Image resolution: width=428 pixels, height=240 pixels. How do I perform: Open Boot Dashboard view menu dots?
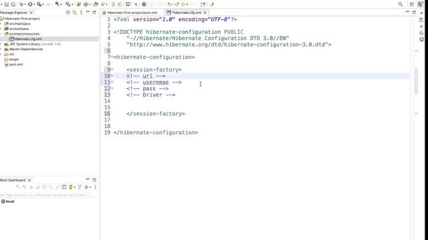point(95,187)
